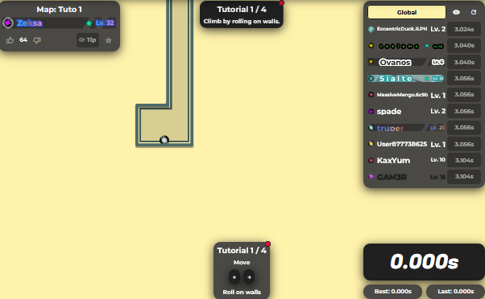The height and width of the screenshot is (299, 485).
Task: Like the map with thumbs up icon
Action: pos(10,40)
